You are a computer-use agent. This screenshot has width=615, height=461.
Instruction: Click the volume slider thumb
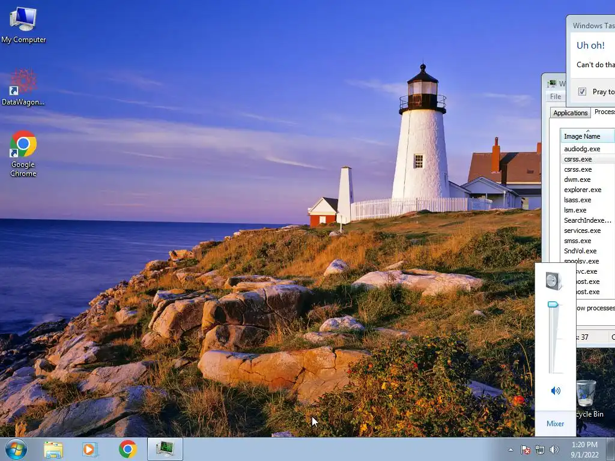553,304
